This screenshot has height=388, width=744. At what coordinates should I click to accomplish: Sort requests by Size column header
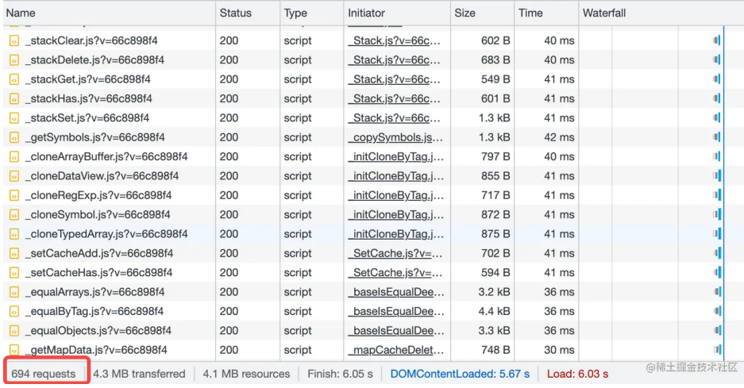coord(465,13)
